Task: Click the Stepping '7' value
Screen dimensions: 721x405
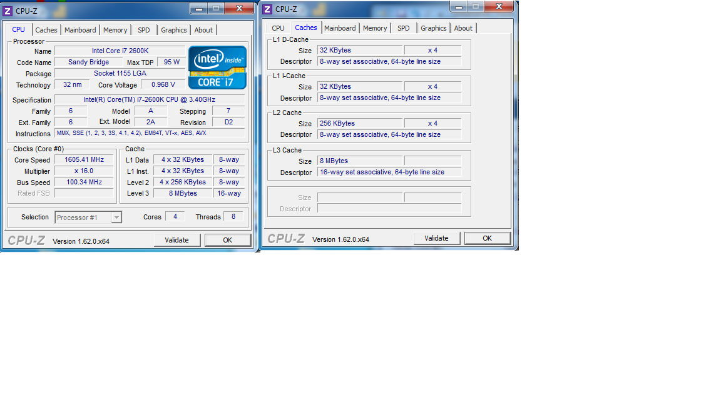Action: point(228,111)
